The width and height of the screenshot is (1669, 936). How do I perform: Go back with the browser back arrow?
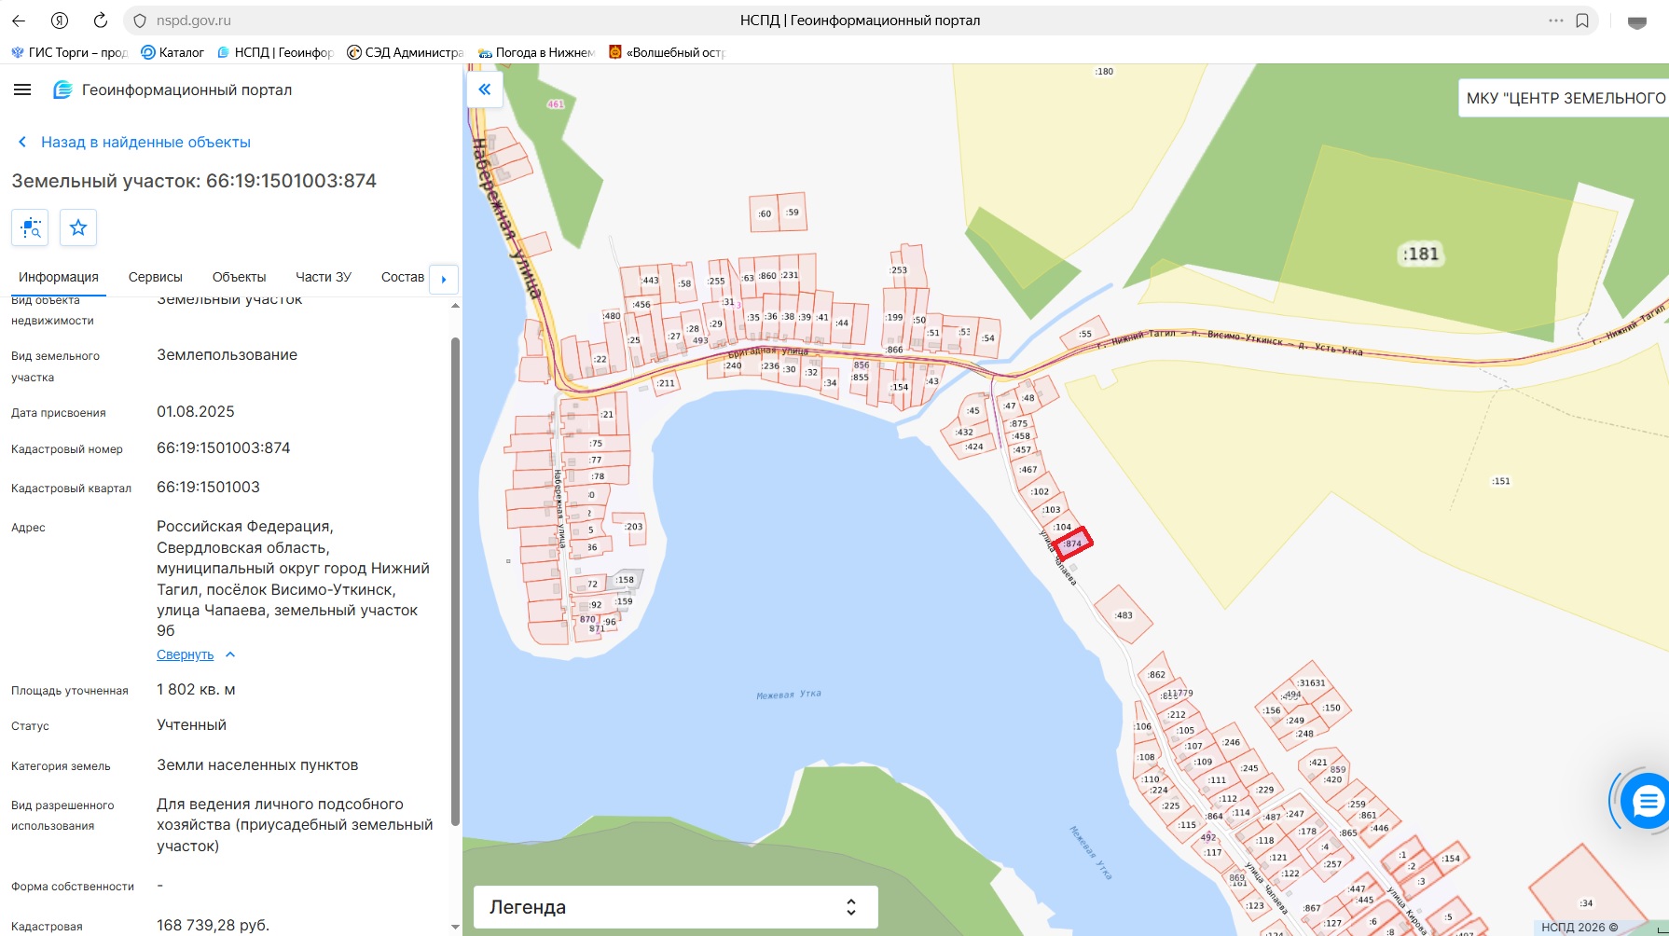click(x=19, y=21)
